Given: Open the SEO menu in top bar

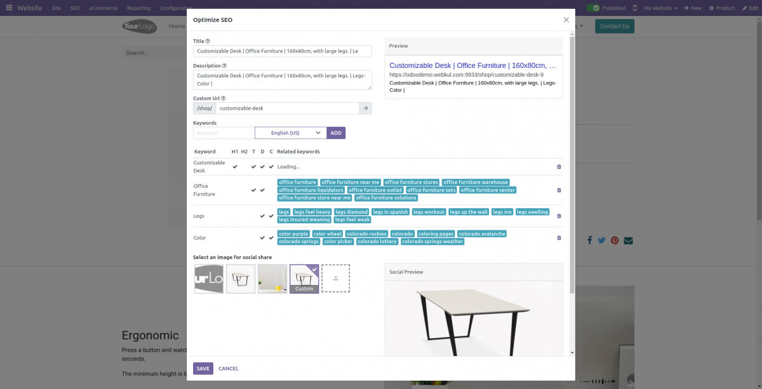Looking at the screenshot, I should [74, 8].
